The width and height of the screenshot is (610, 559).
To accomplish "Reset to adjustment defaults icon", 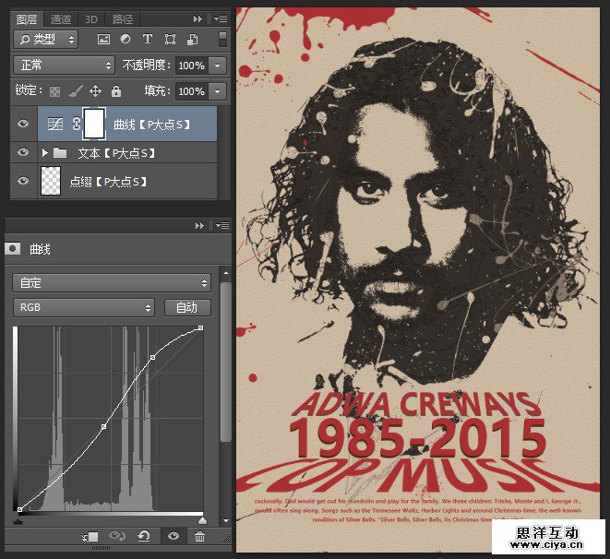I will 144,537.
